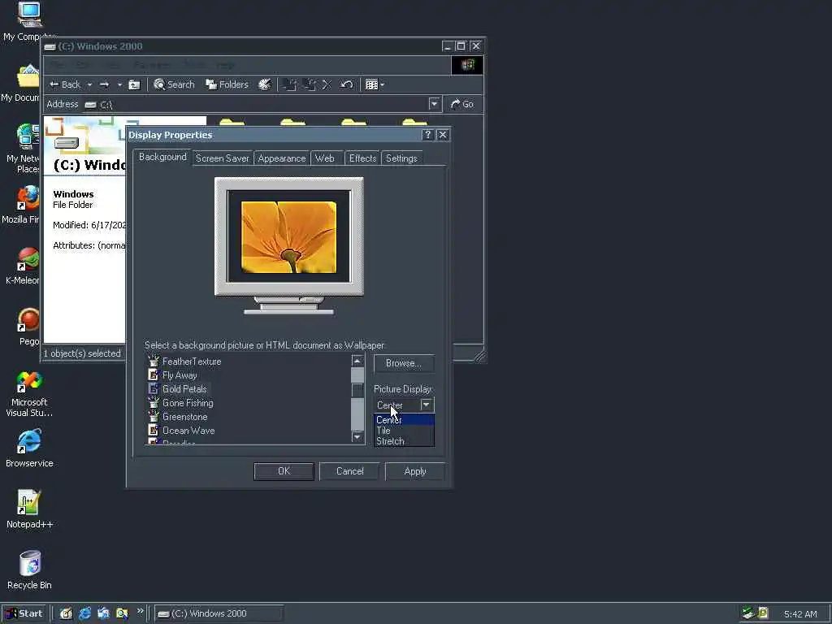
Task: Choose Center in Picture Display list
Action: (404, 420)
